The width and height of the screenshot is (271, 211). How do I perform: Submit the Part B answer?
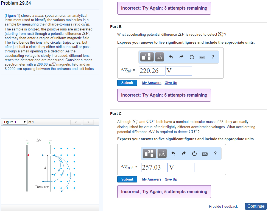(x=127, y=83)
